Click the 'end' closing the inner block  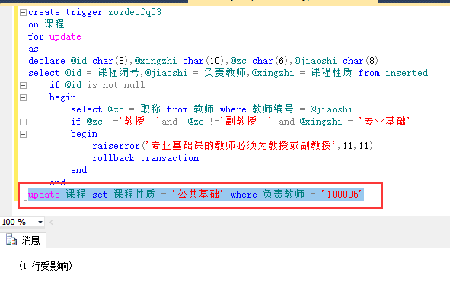(x=78, y=170)
